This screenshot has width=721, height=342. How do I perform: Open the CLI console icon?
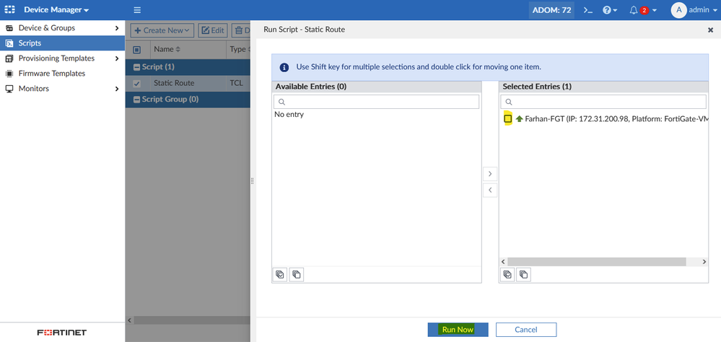587,10
